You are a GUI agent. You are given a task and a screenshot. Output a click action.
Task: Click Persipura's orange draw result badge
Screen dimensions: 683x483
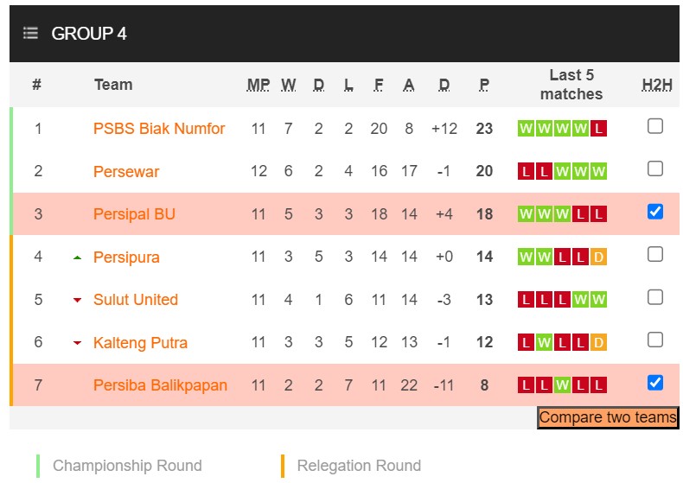pyautogui.click(x=598, y=257)
